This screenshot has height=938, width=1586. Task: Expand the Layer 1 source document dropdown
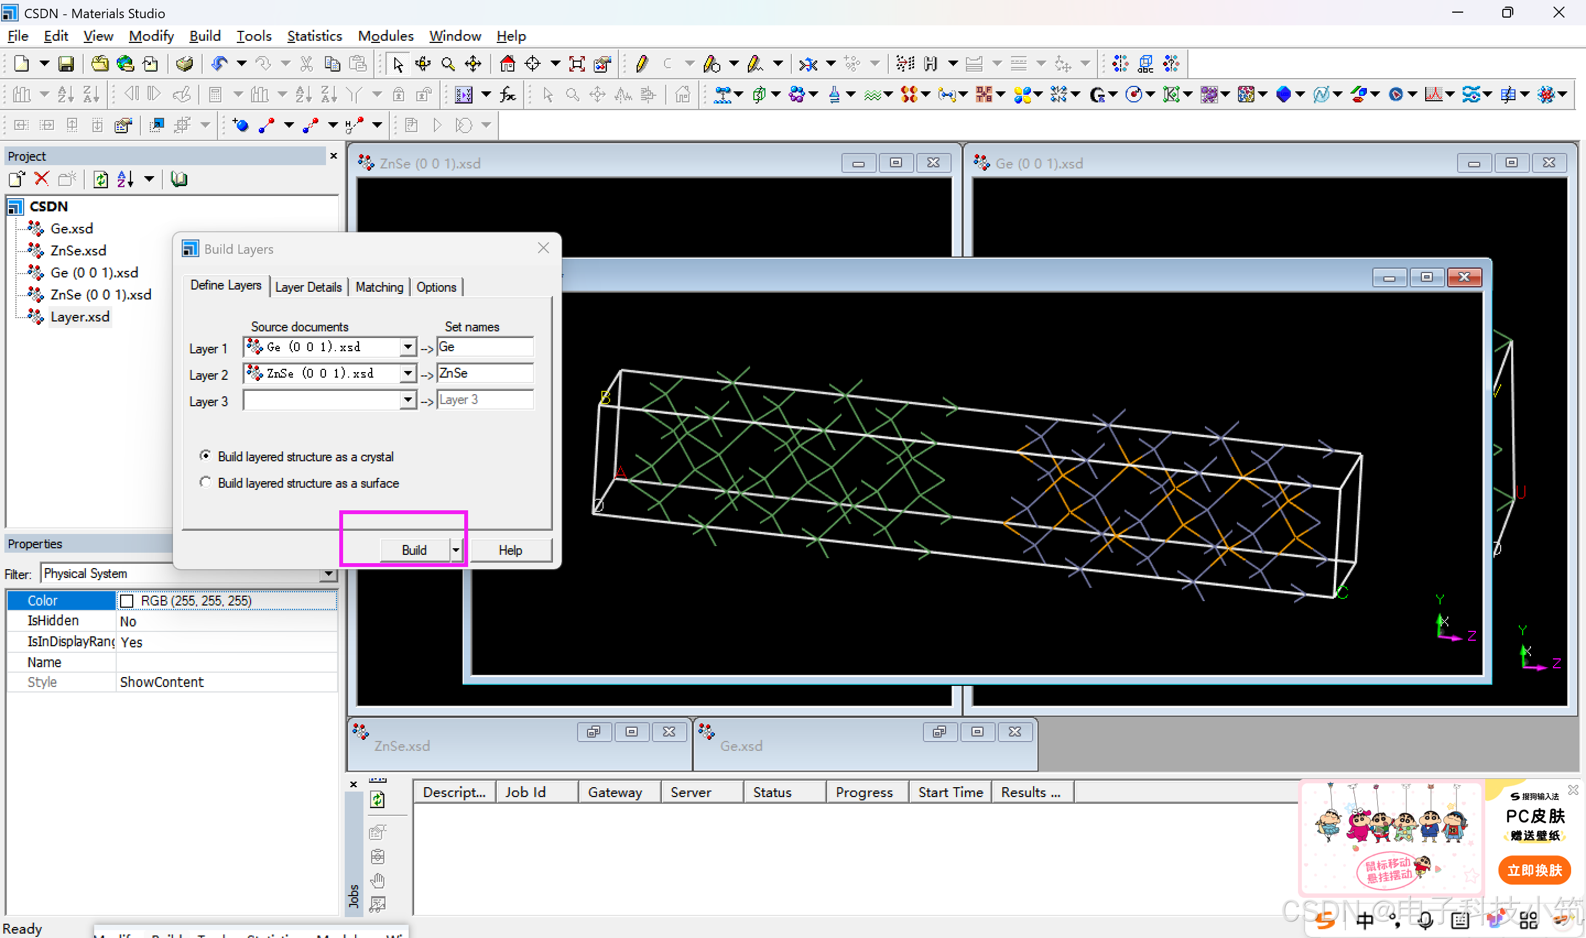(x=409, y=347)
